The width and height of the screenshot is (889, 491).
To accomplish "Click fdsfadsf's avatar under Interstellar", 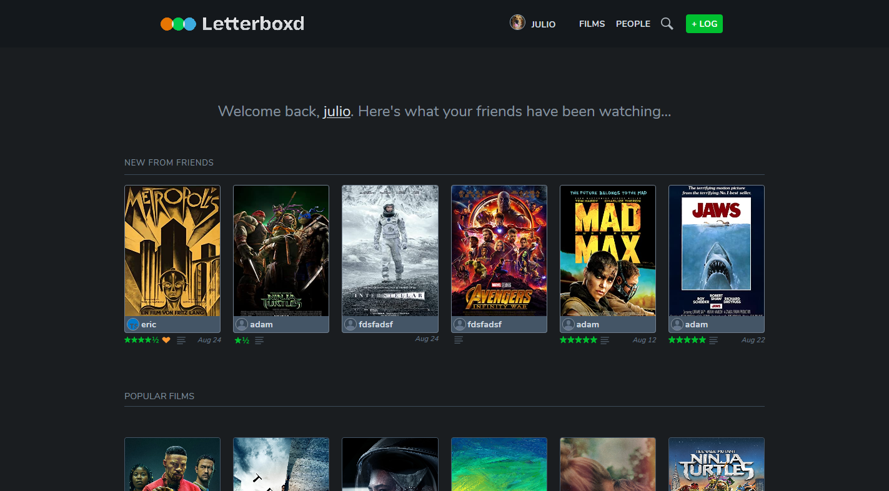I will pos(350,324).
